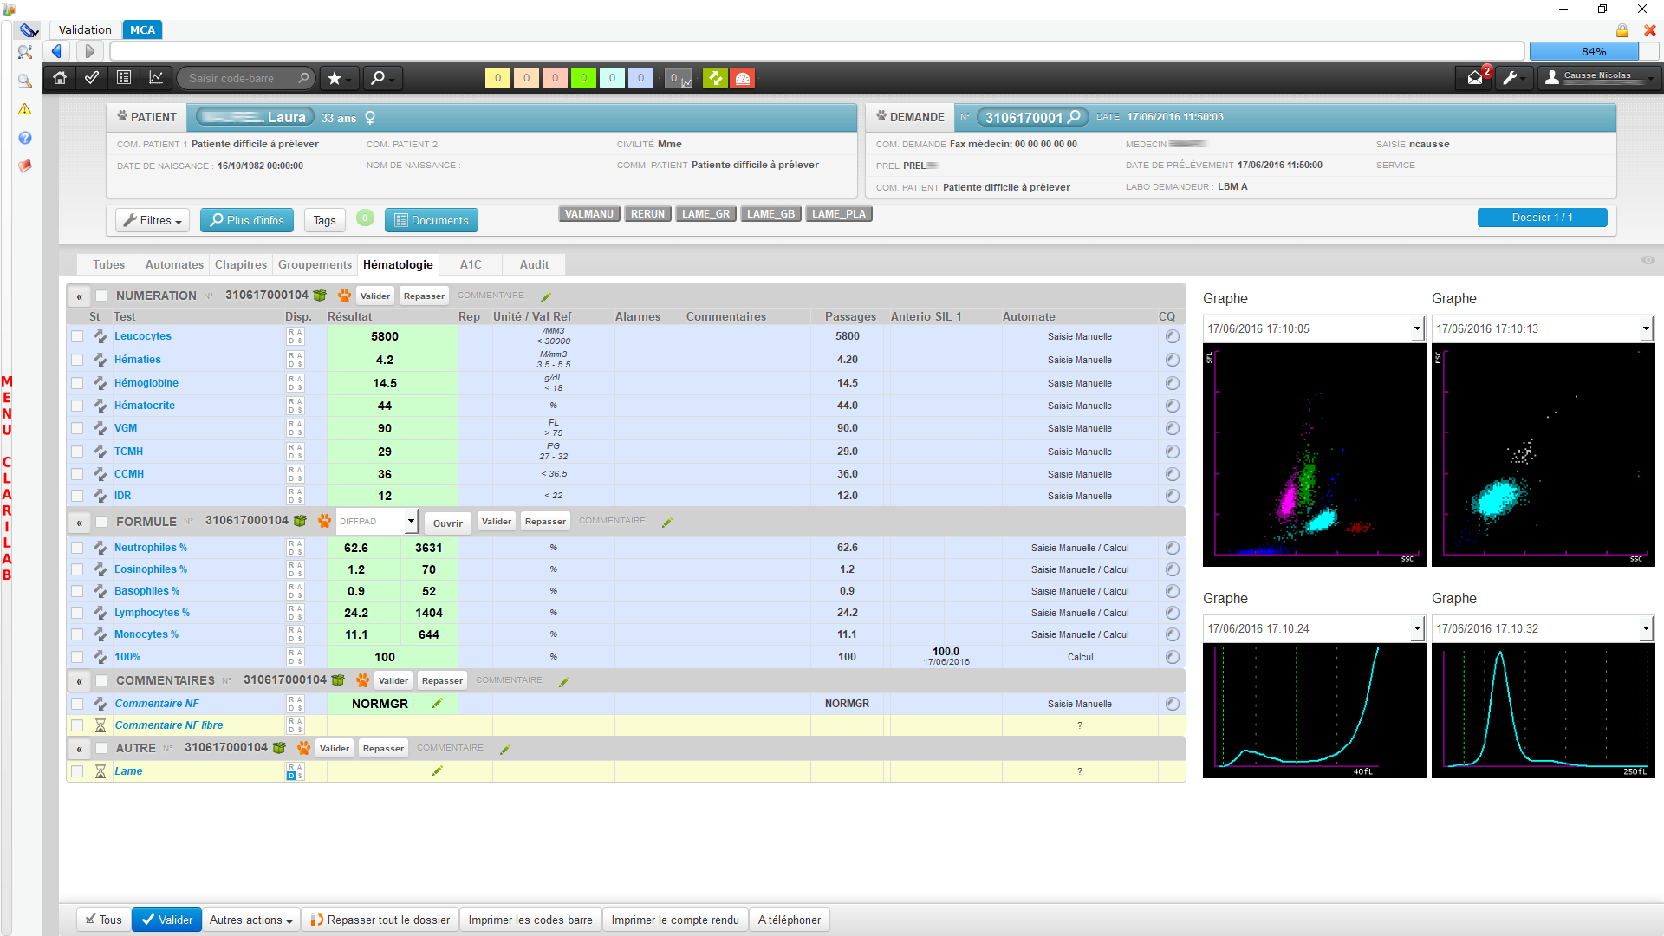Image resolution: width=1664 pixels, height=936 pixels.
Task: Tick the VGM row checkbox
Action: pyautogui.click(x=77, y=428)
